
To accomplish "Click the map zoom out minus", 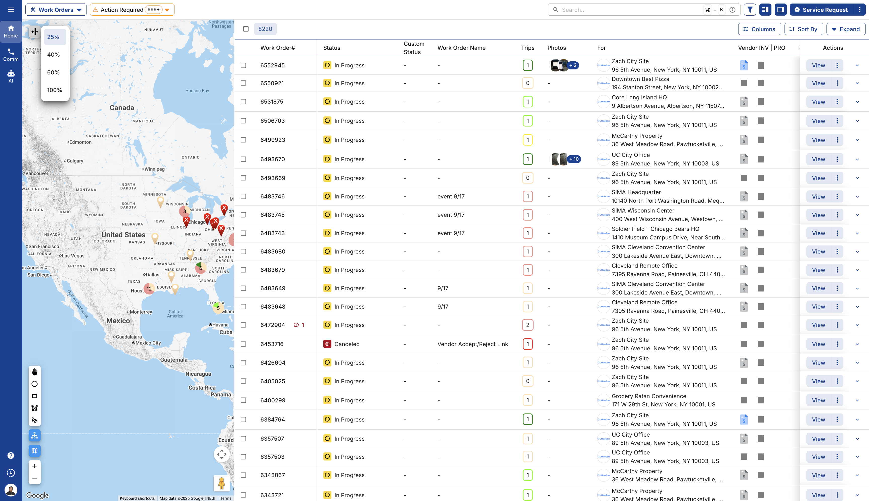I will pos(34,478).
